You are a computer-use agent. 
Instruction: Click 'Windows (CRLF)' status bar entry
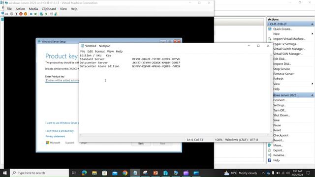pos(236,140)
